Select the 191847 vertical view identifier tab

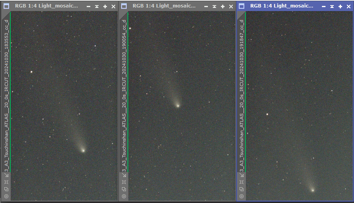(x=242, y=92)
